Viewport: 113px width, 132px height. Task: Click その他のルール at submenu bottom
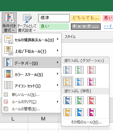click(x=86, y=122)
